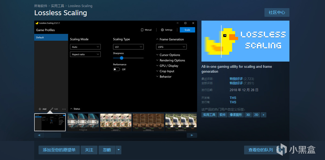Click the right arrow of screenshot scroller
Screen dimensions: 325x160
(x=192, y=135)
